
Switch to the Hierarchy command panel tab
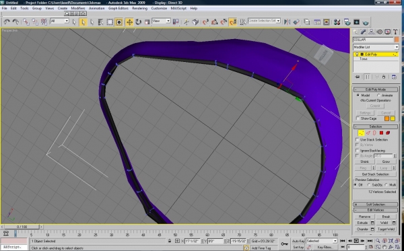tap(371, 32)
